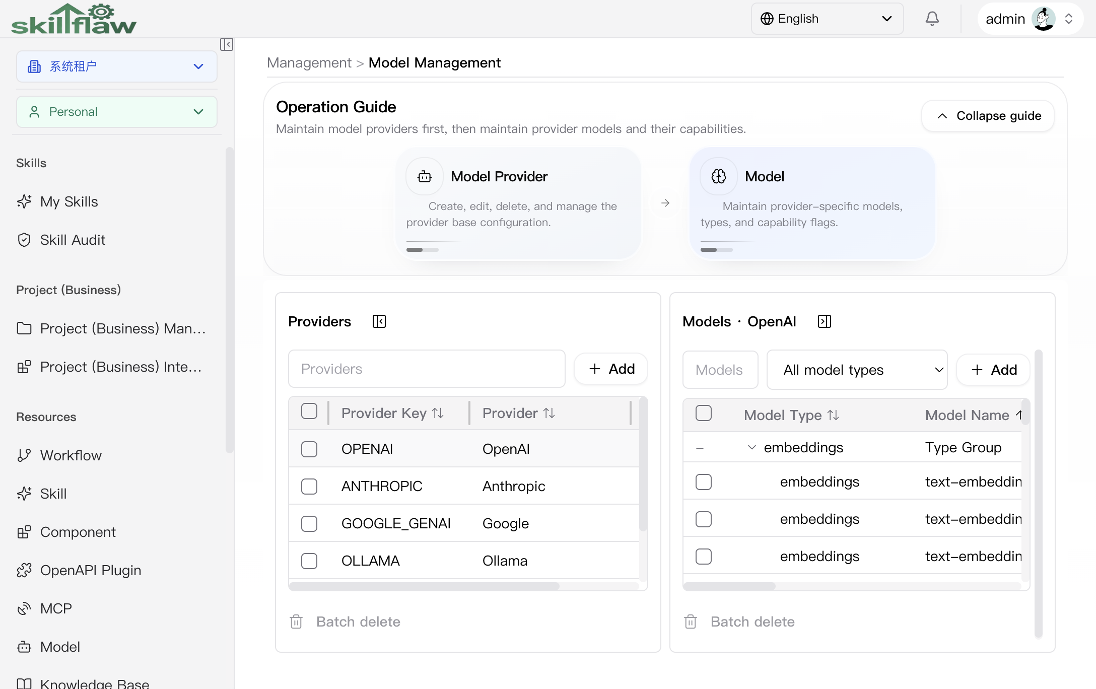Click Batch delete under Models
The image size is (1096, 689).
(x=752, y=622)
